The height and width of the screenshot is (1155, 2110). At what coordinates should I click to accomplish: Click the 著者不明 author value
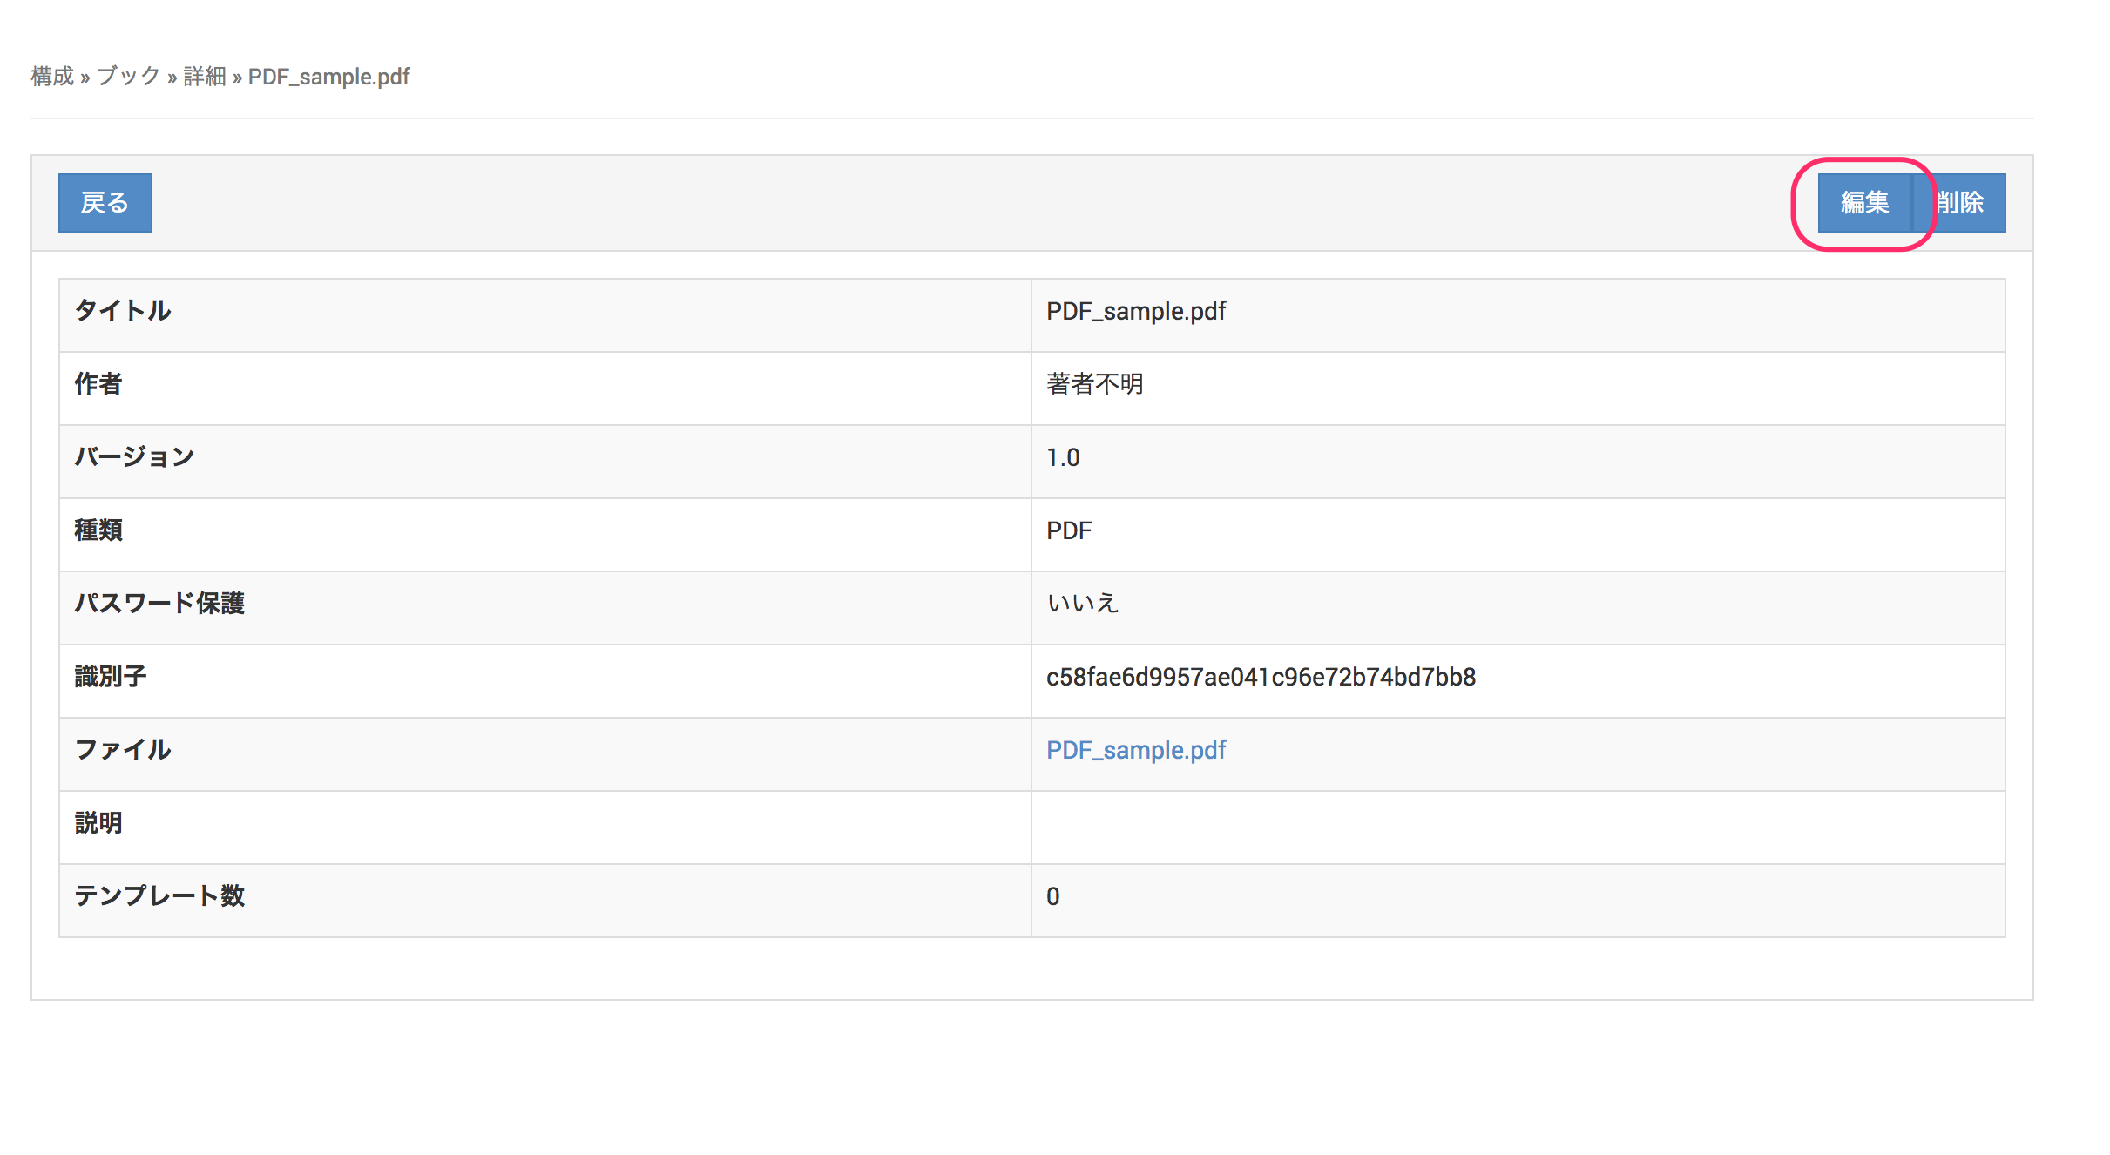click(x=1094, y=384)
